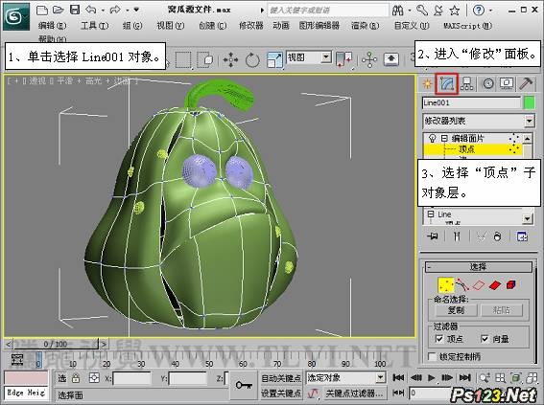Select Edge sub-object level icon
544x405 pixels.
coord(479,285)
